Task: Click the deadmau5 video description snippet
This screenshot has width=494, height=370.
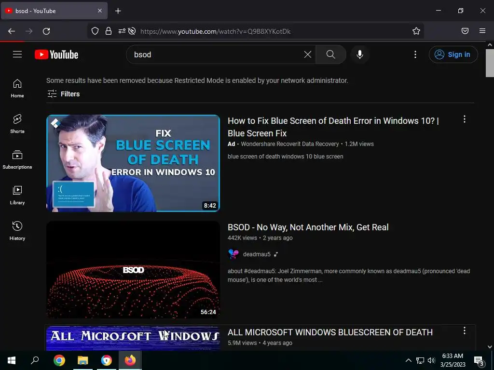Action: [x=349, y=275]
